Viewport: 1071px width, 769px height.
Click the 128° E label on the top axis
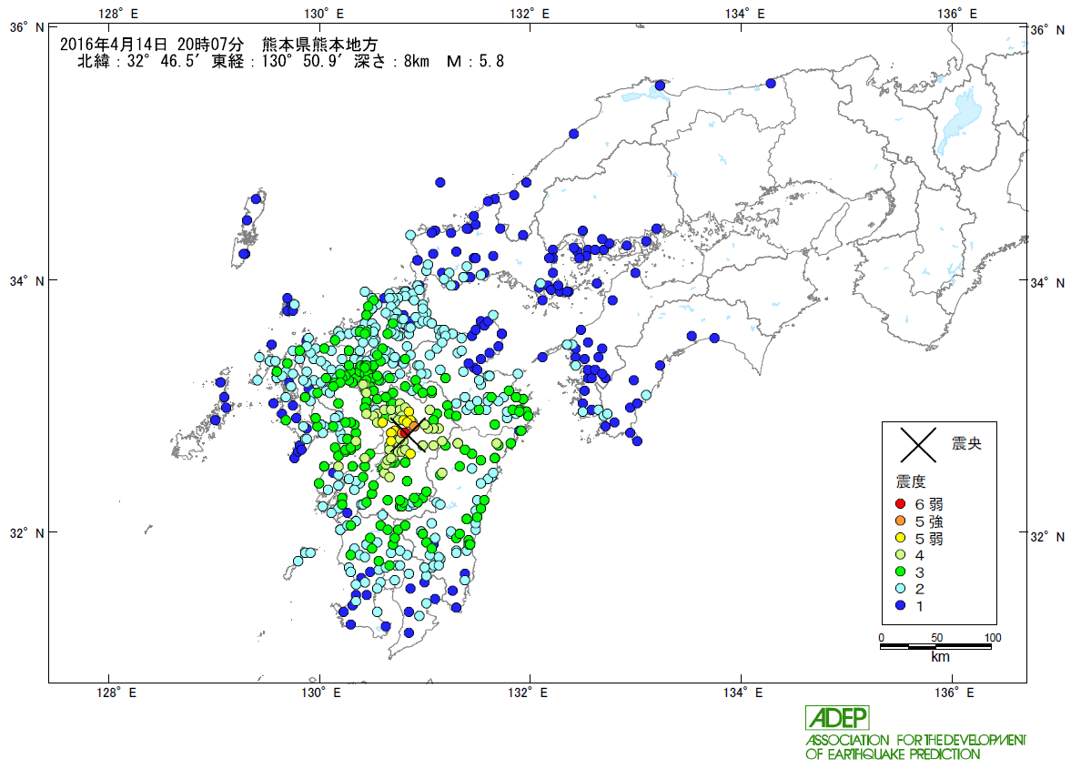[117, 14]
